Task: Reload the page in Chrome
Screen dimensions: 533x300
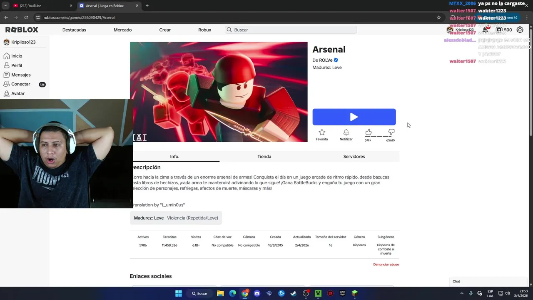Action: tap(26, 17)
